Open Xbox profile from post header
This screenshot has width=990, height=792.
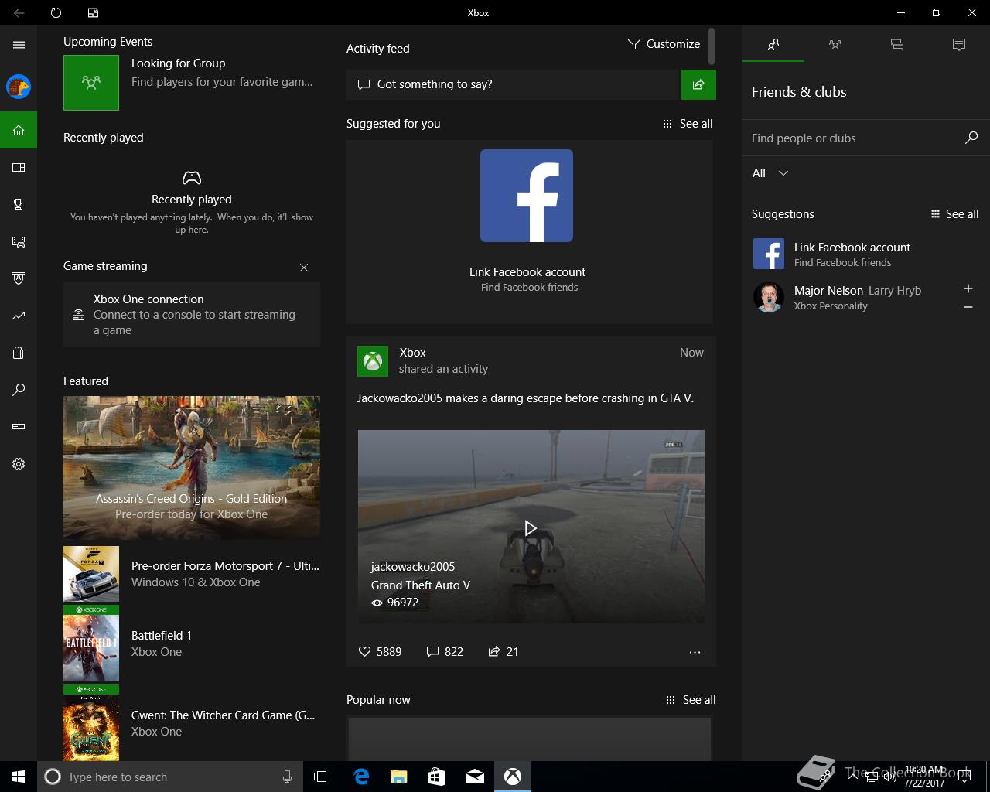(373, 361)
